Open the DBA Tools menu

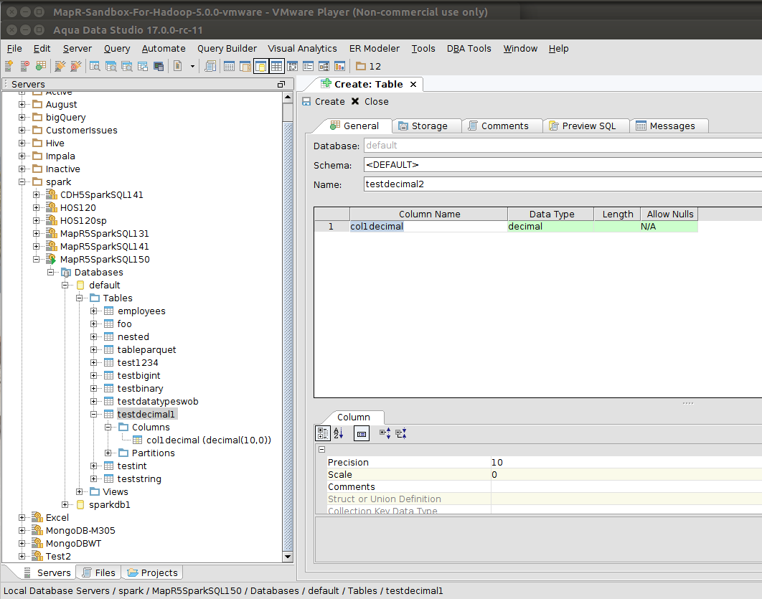tap(469, 48)
